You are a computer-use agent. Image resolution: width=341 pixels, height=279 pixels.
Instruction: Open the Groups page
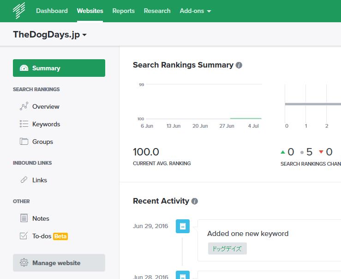point(42,142)
